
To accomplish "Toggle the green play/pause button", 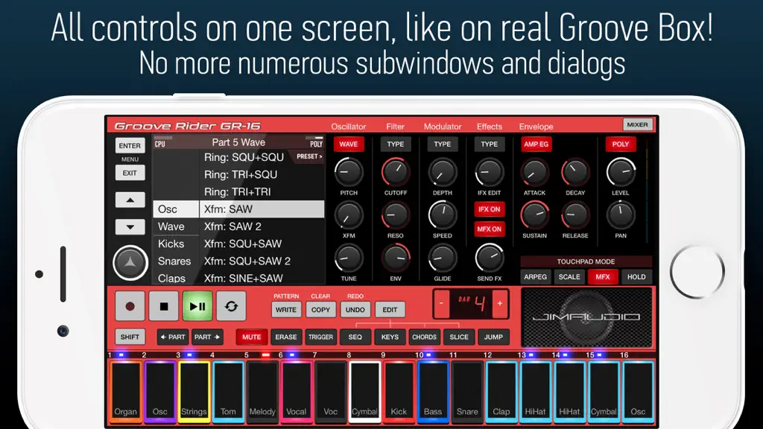I will pyautogui.click(x=197, y=306).
